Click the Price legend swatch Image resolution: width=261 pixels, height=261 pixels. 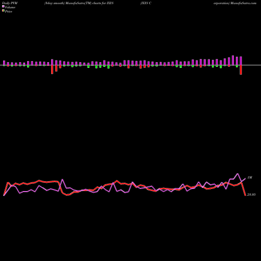pos(3,11)
